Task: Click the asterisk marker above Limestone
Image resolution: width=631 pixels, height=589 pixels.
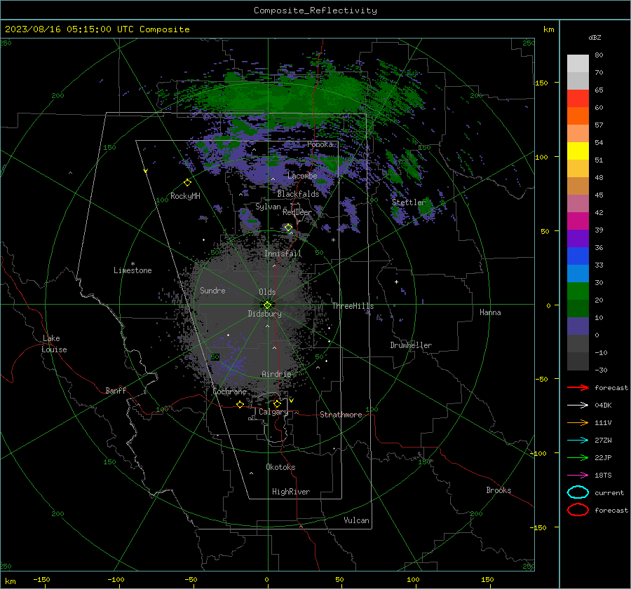Action: [133, 264]
